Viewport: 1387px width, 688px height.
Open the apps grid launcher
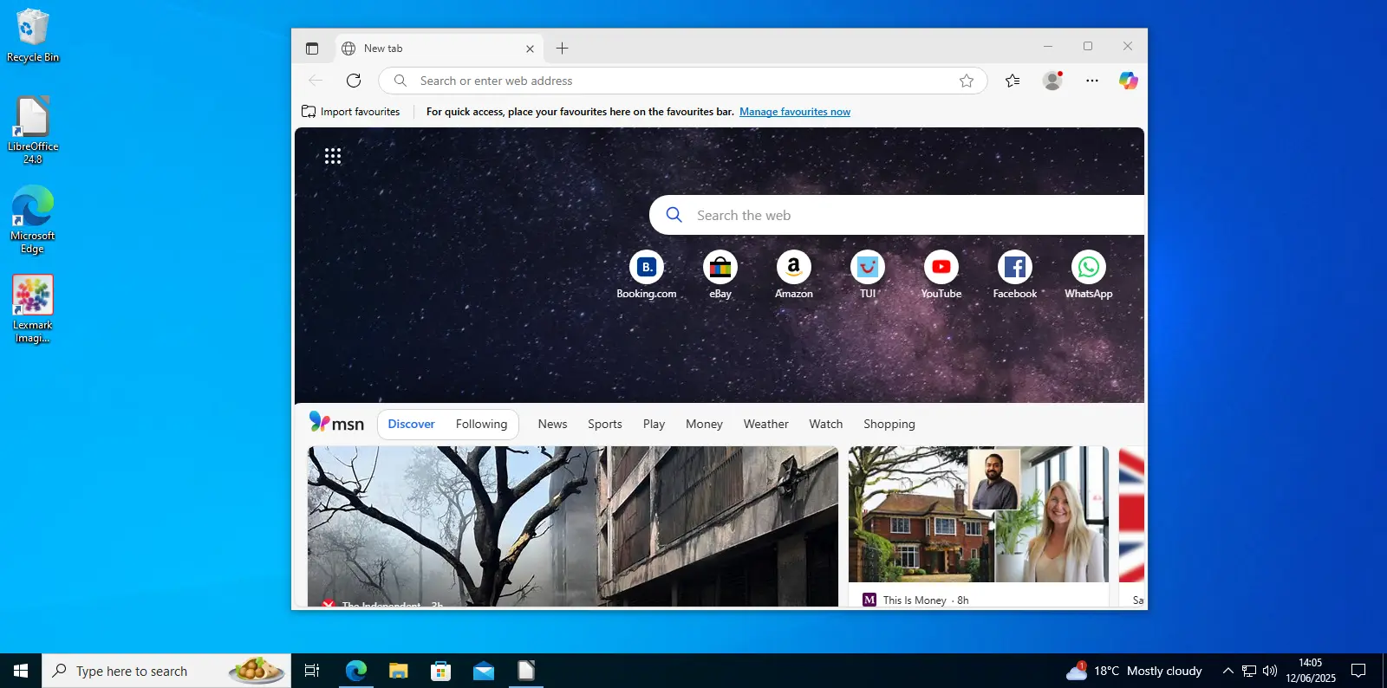point(333,156)
